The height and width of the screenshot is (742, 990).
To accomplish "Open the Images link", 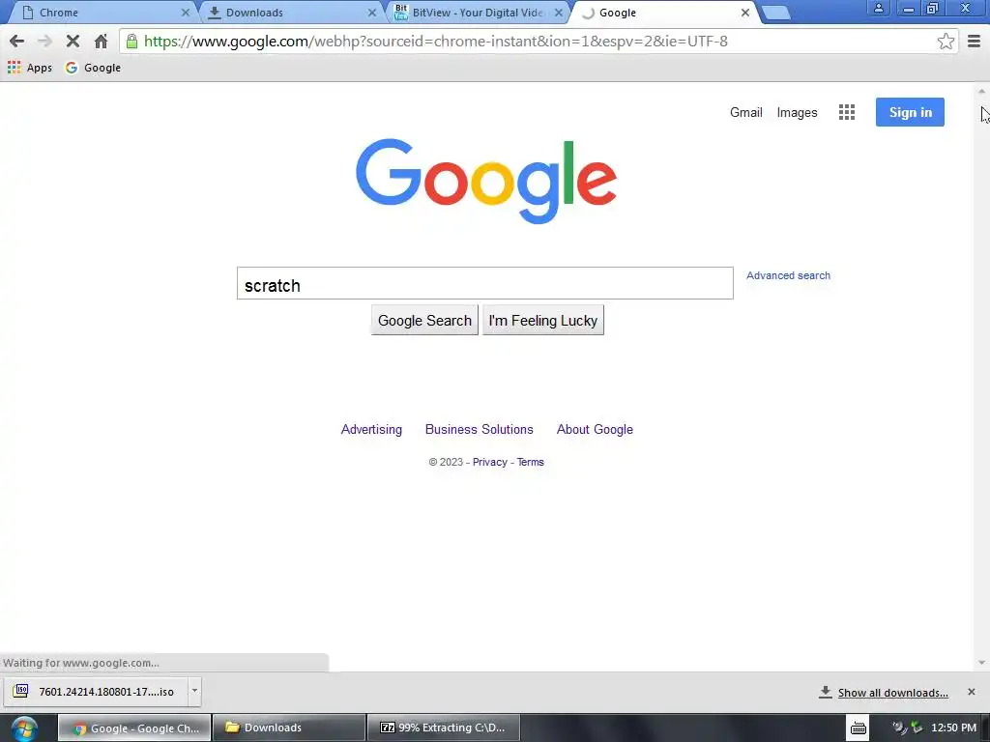I will [797, 113].
